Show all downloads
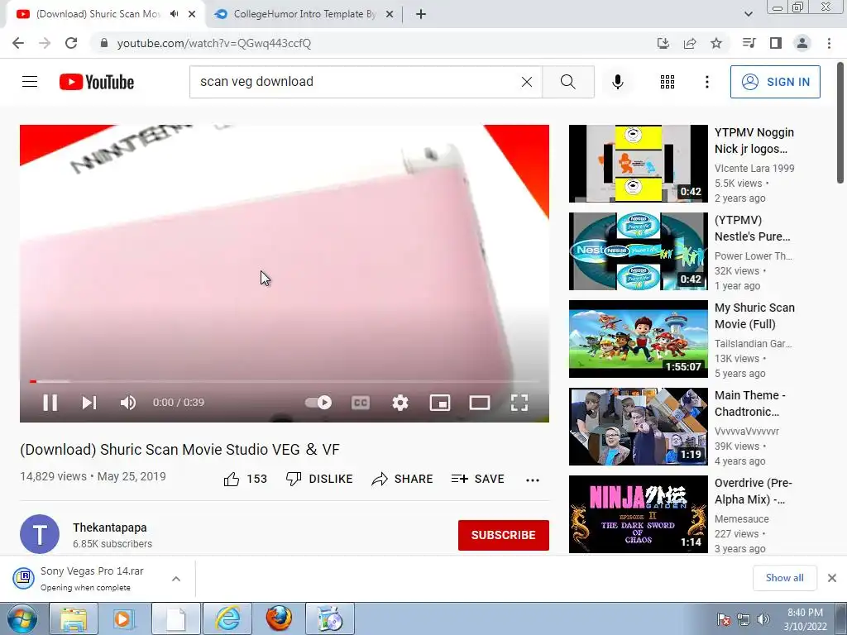Viewport: 847px width, 635px height. coord(784,578)
